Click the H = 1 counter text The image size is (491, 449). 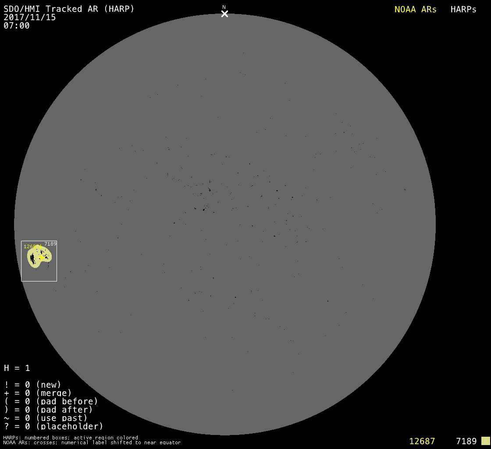click(x=17, y=368)
